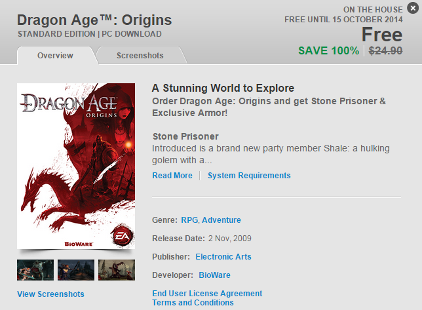This screenshot has width=422, height=310.
Task: Click the Dragon Age Origins cover art
Action: [75, 164]
